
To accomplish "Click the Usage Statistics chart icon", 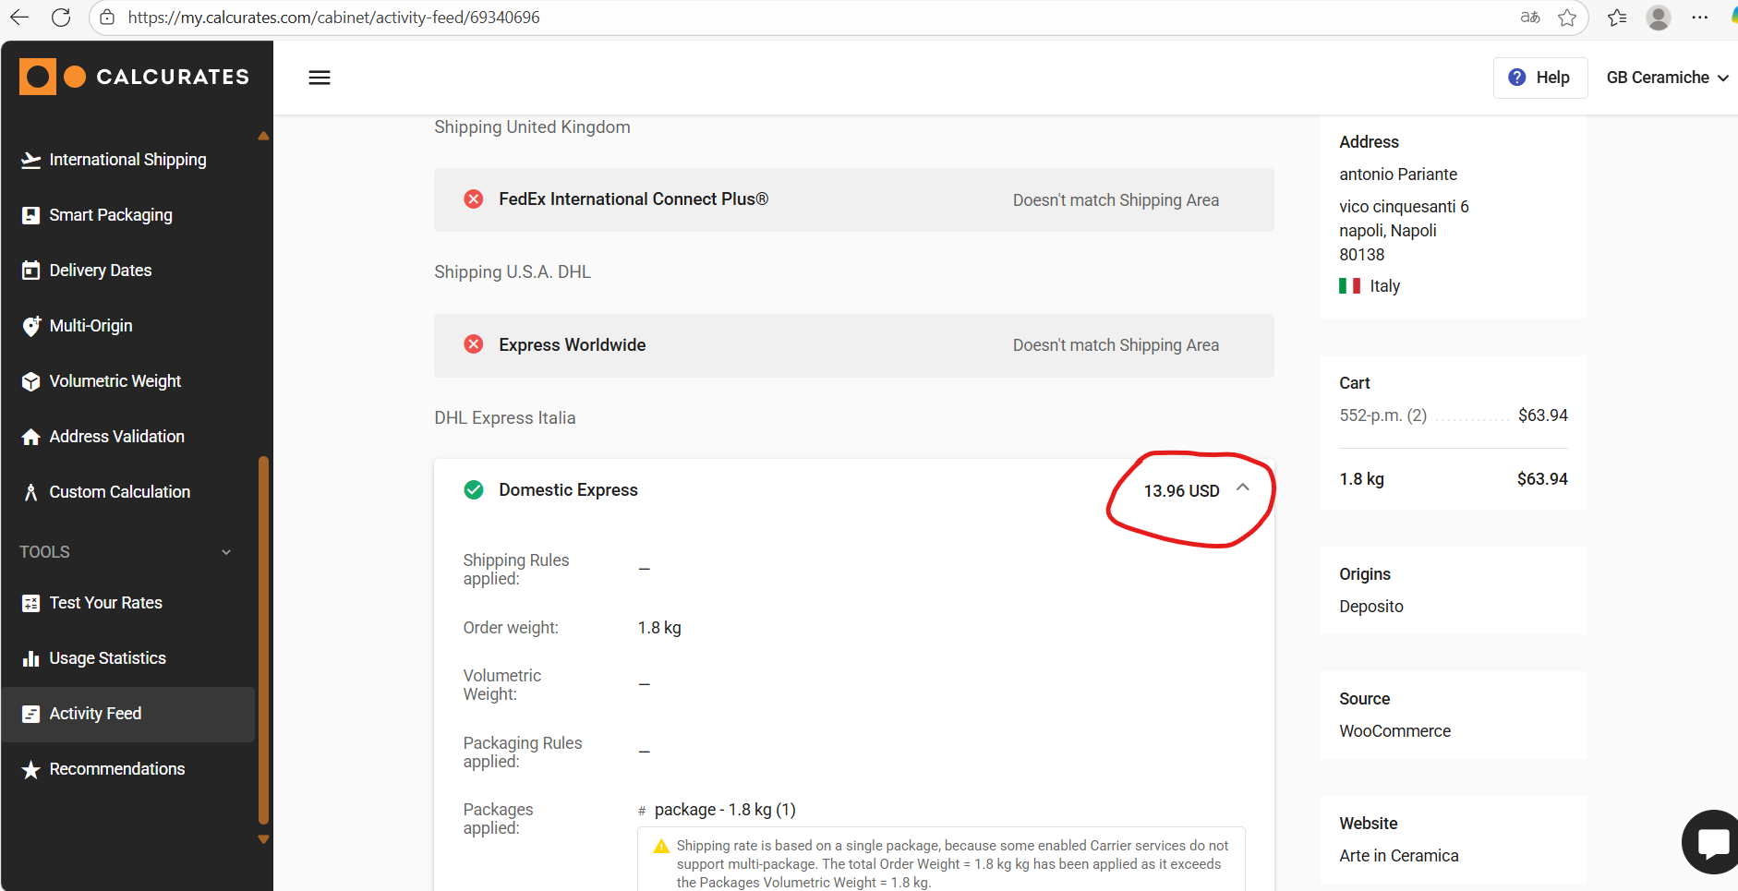I will click(31, 658).
